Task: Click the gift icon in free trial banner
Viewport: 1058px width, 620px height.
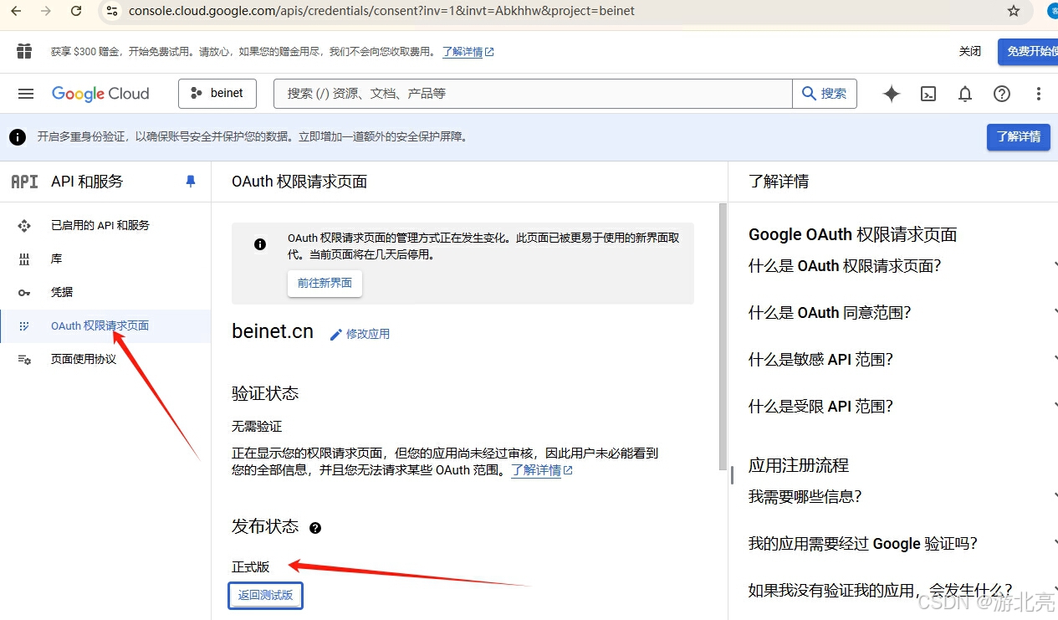Action: (24, 51)
